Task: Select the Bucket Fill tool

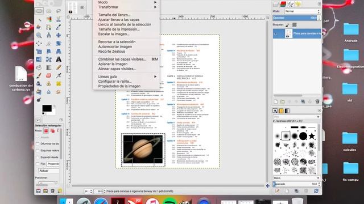Action: [x=39, y=67]
